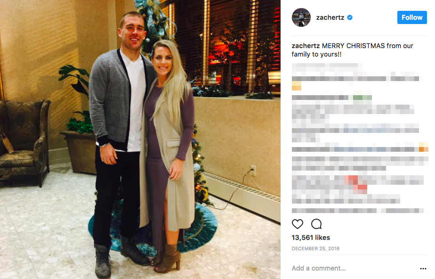The image size is (435, 279).
Task: Click the armchair in the photo
Action: [24, 141]
